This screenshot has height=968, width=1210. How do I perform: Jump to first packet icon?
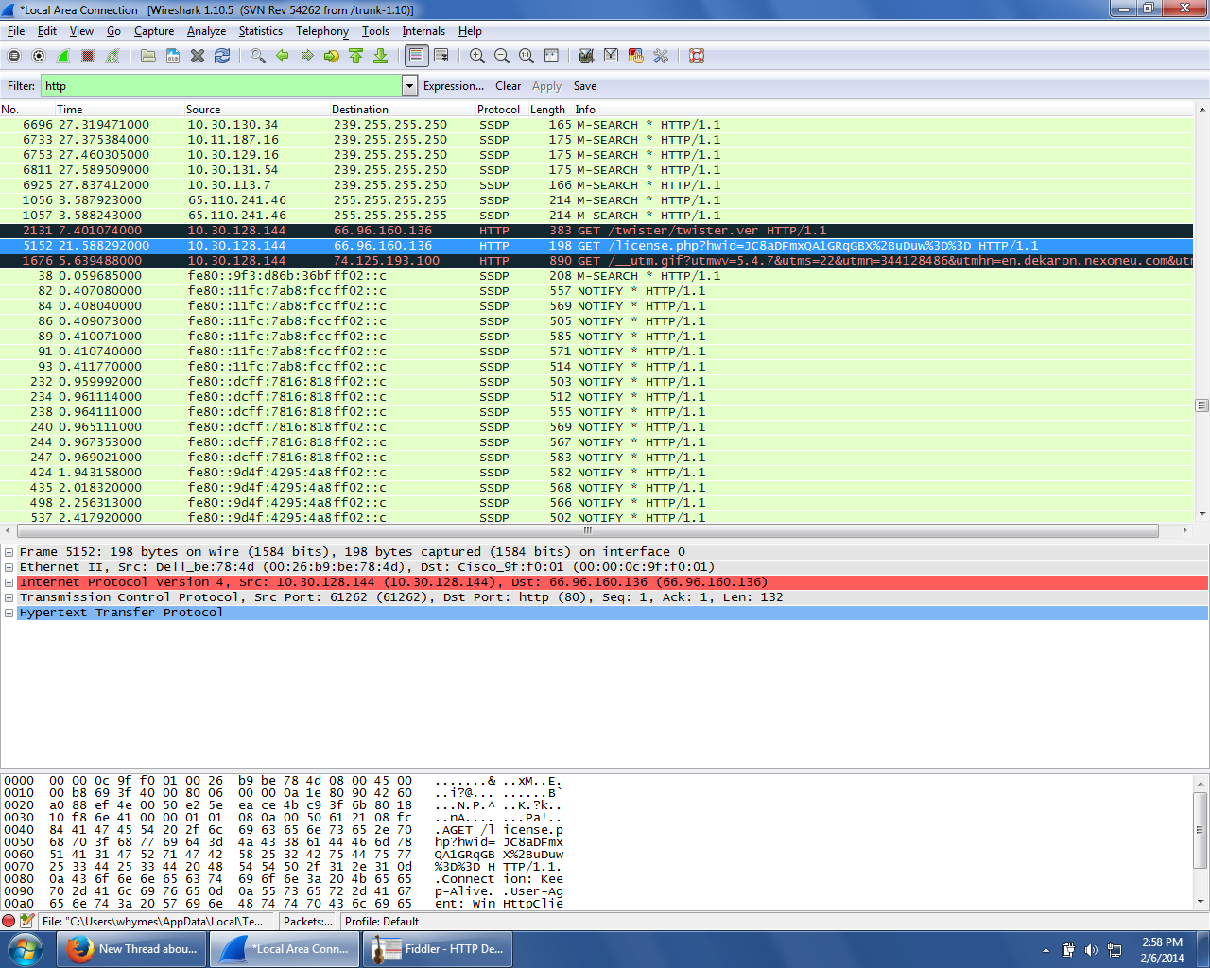[356, 56]
